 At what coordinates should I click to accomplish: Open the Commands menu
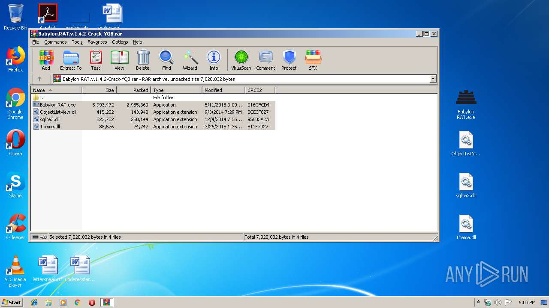point(55,42)
